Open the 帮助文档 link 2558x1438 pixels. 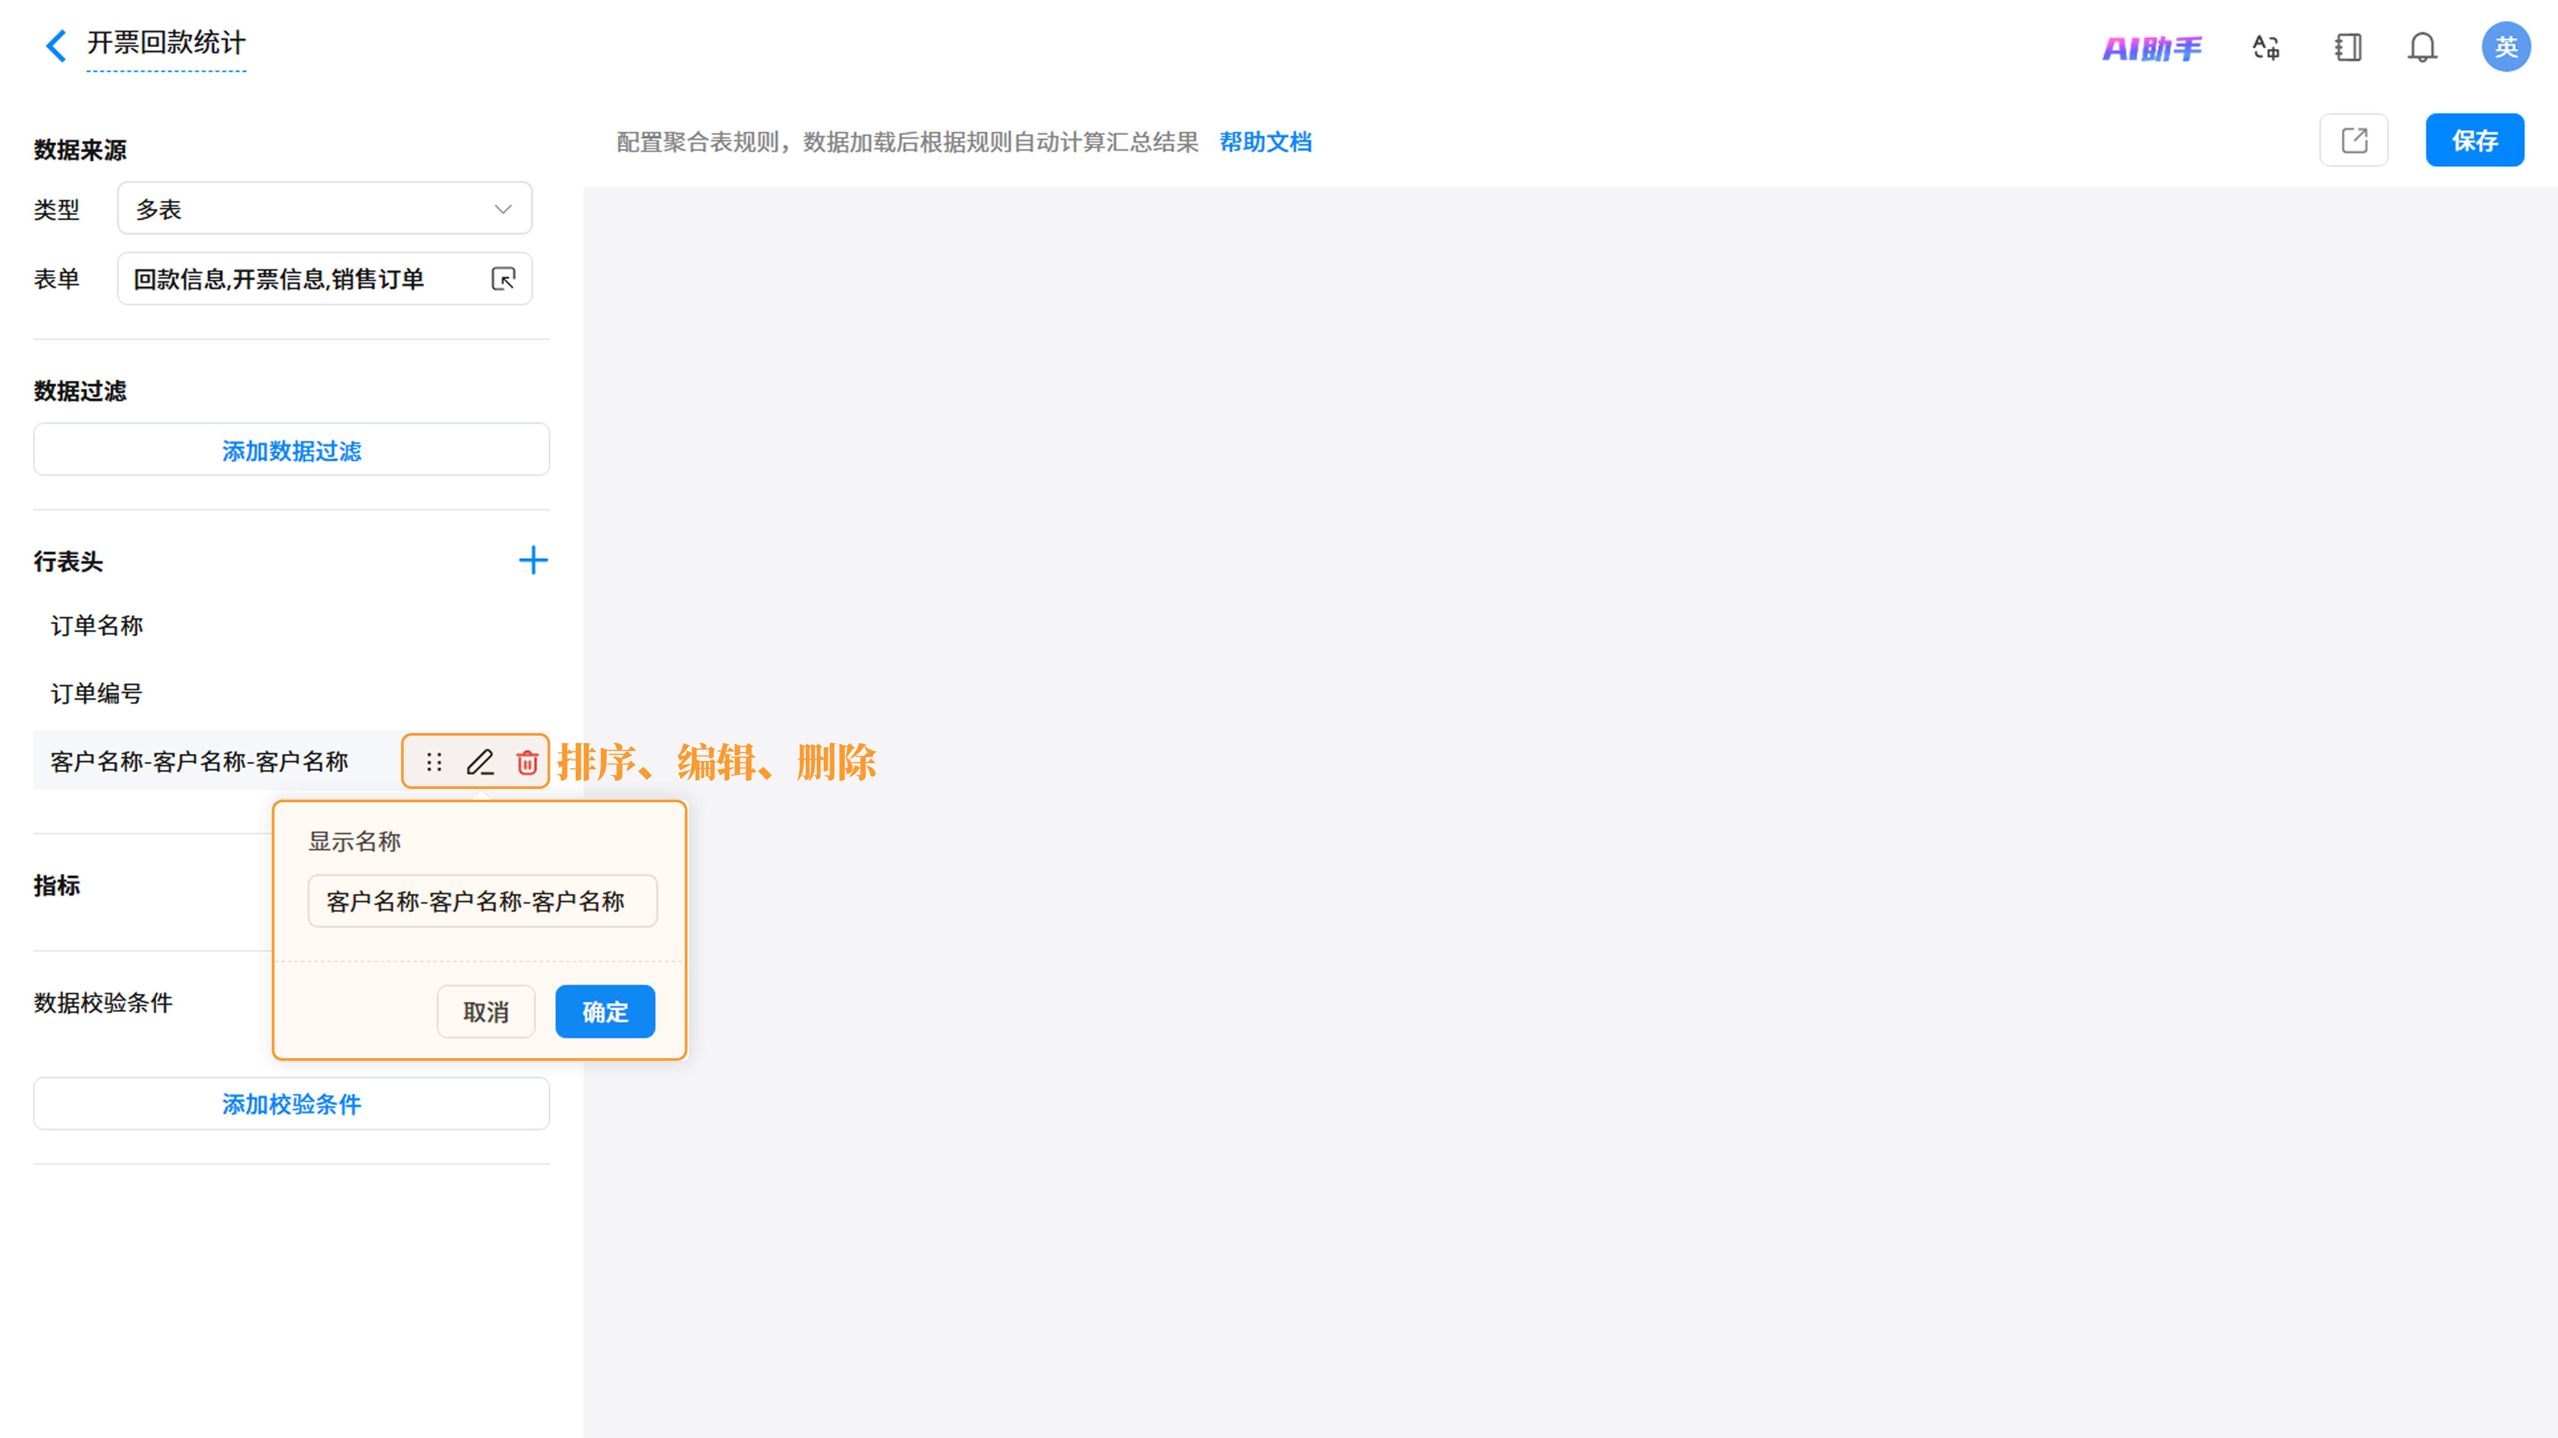[x=1265, y=142]
